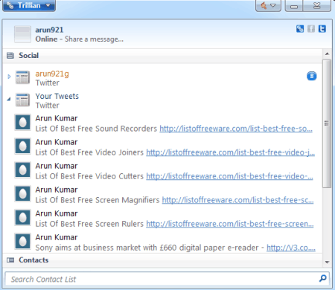Click 'List Of Best Free Sound Recorders' text
The height and width of the screenshot is (290, 335).
coord(96,129)
